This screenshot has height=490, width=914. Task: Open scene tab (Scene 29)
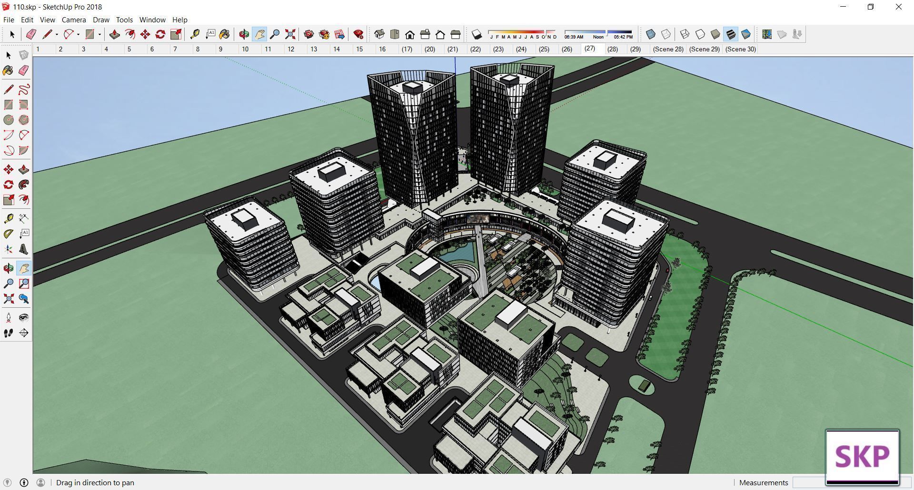704,49
